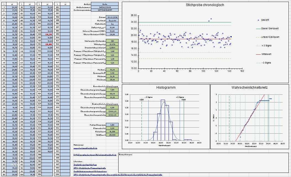Viewport: 291px width, 177px height.
Task: Select the observed Überschreitungsanteil value 0,00
Action: coord(112,108)
